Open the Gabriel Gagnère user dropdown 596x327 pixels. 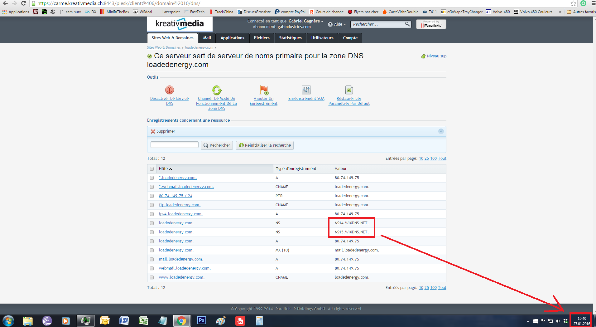[305, 21]
